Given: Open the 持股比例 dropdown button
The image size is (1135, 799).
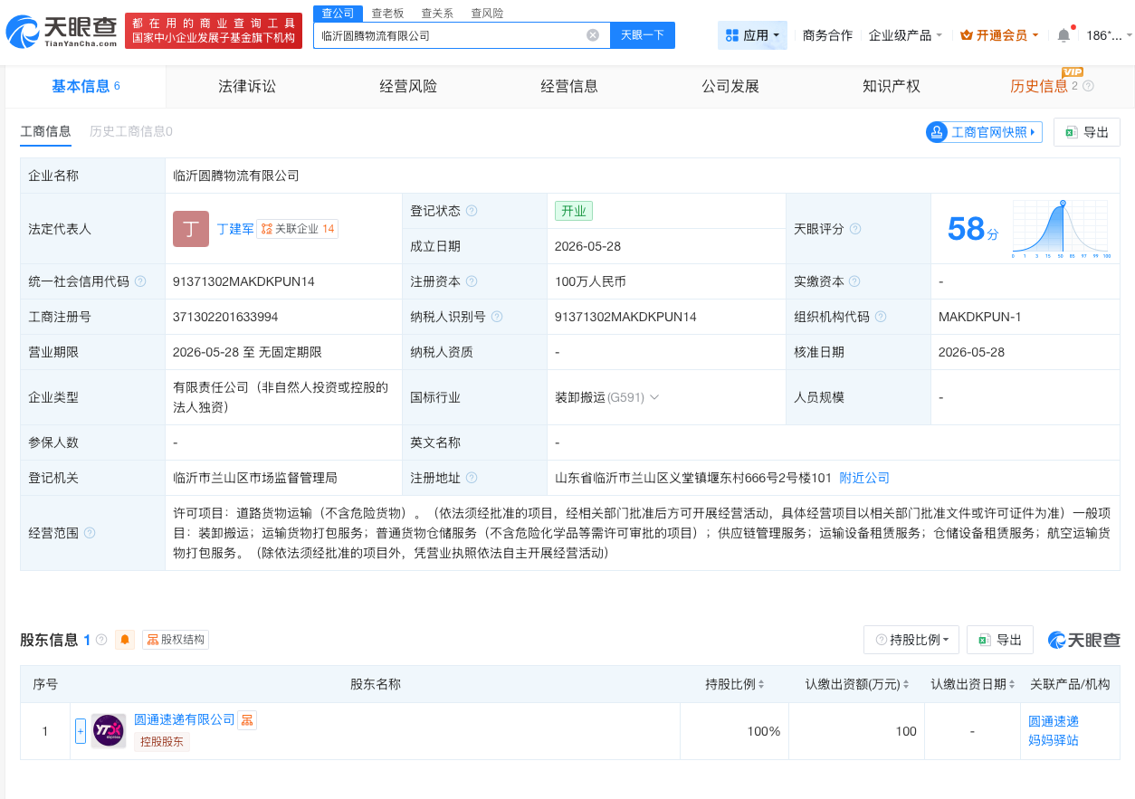Looking at the screenshot, I should tap(911, 640).
